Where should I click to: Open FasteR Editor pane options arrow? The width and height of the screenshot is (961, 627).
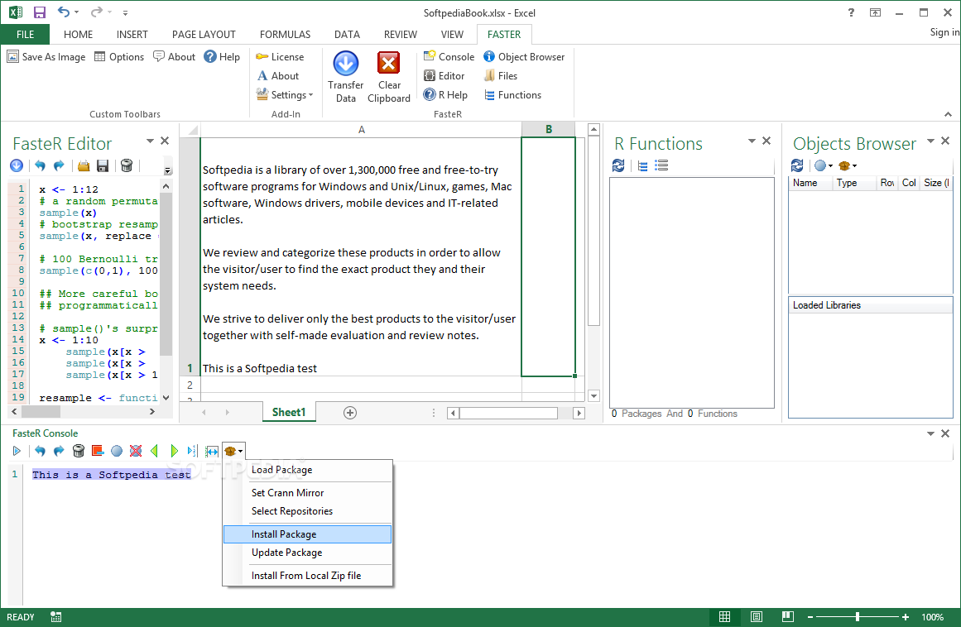tap(150, 141)
